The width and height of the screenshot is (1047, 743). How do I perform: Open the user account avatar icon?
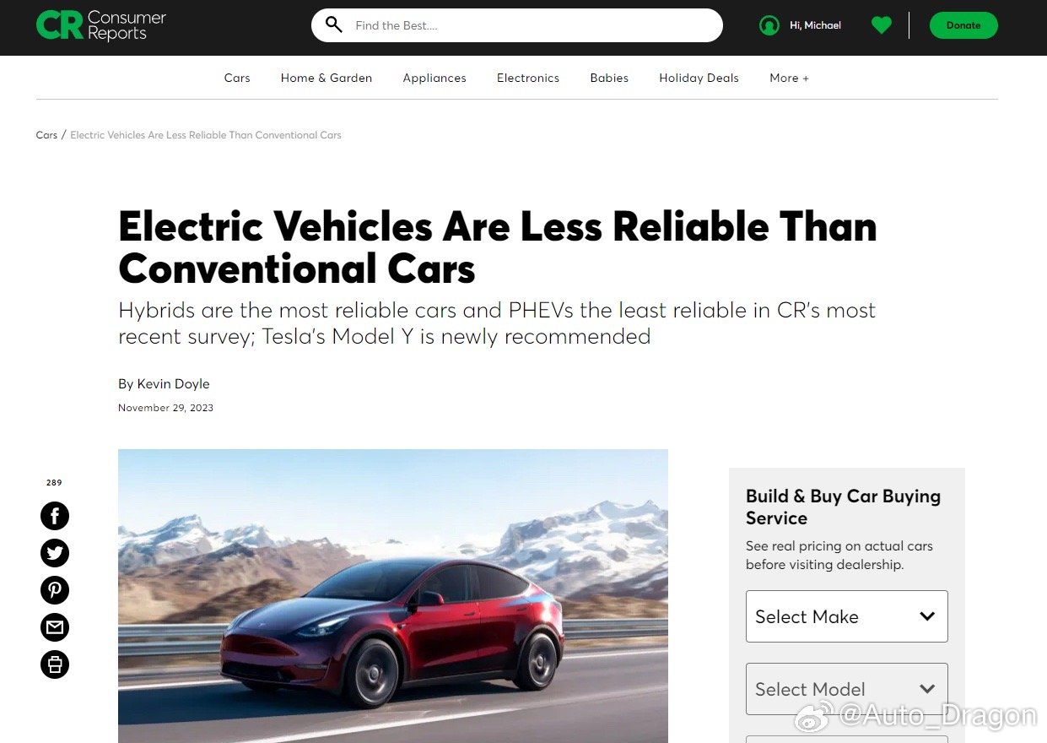(x=769, y=25)
